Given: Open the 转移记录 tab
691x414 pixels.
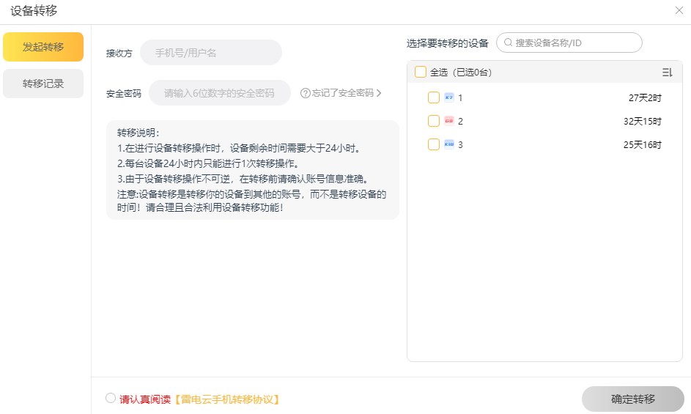Looking at the screenshot, I should click(x=43, y=84).
